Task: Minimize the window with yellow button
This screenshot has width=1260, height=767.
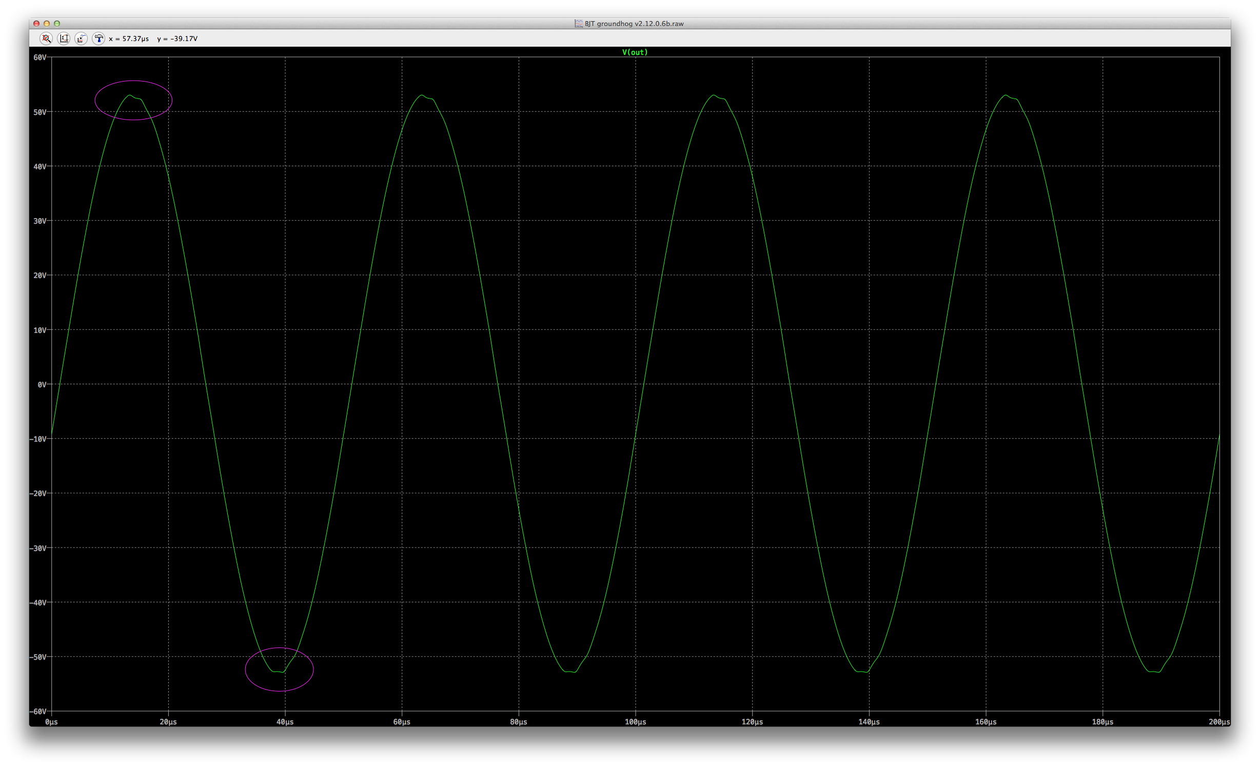Action: pos(47,24)
